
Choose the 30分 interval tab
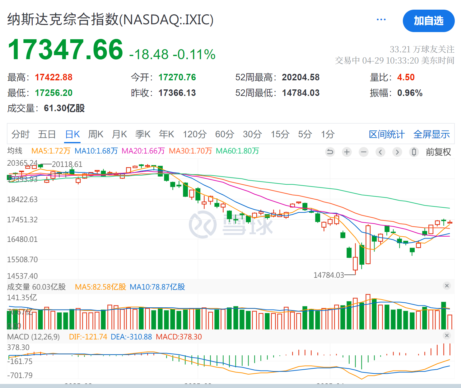tap(252, 134)
